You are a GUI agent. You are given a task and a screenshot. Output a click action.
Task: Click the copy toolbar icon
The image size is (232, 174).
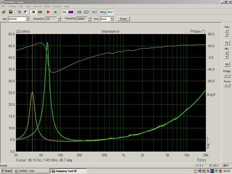coord(19,12)
